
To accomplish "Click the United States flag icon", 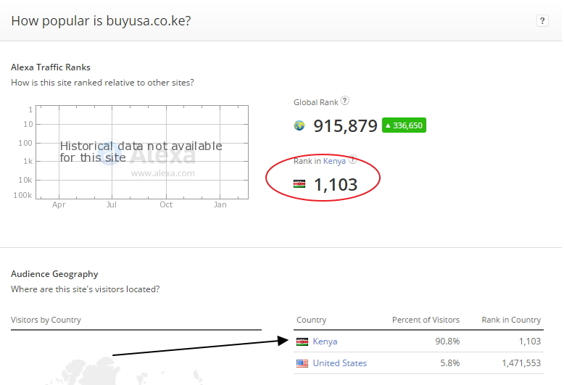I will pos(302,363).
